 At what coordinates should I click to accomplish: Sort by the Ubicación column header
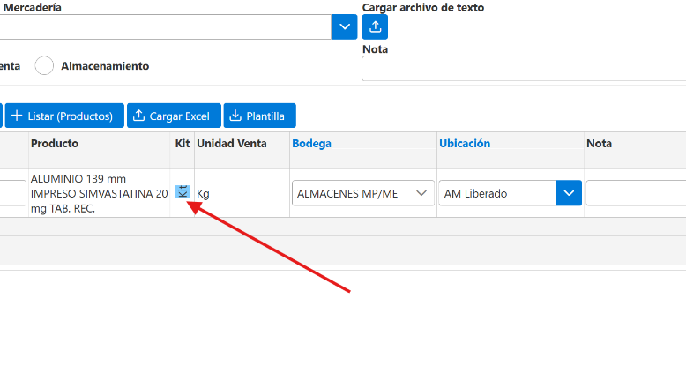[x=465, y=143]
